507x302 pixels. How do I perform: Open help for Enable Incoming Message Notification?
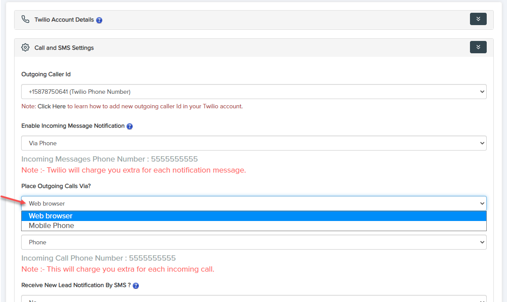[x=130, y=126]
